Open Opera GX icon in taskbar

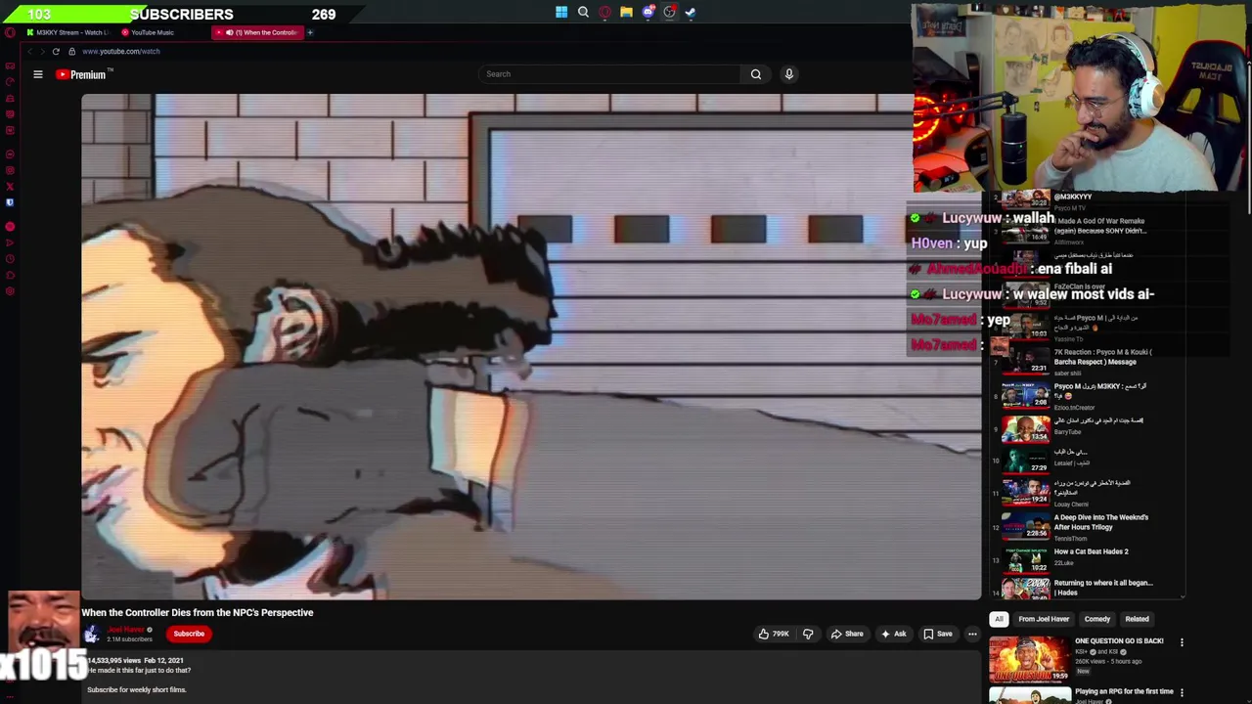(x=604, y=13)
